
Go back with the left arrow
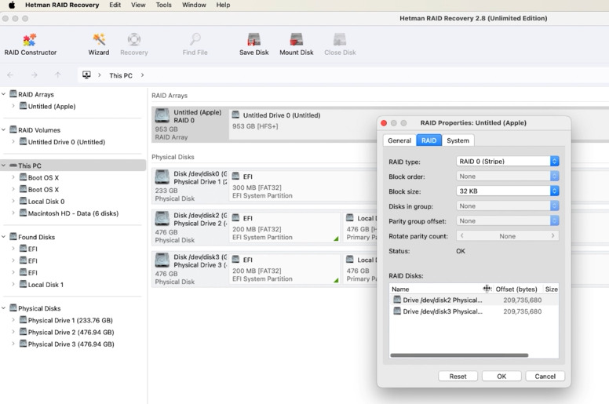tap(10, 75)
